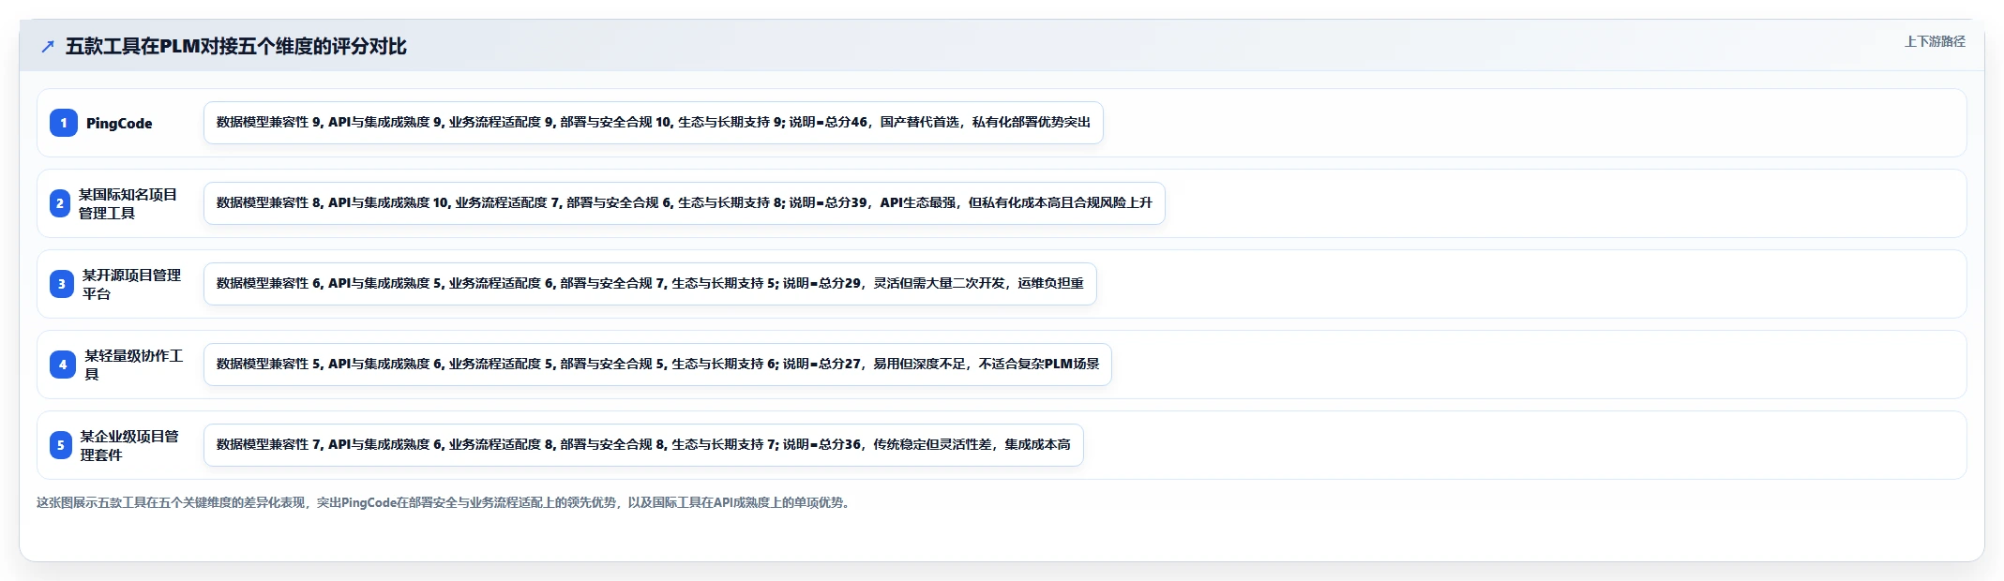Click the caption starting with 这张图展示五款工具

[444, 502]
